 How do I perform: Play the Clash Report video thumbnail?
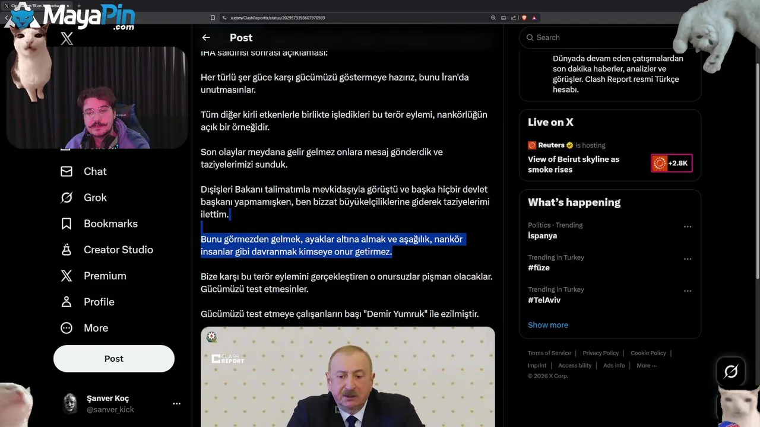click(347, 377)
